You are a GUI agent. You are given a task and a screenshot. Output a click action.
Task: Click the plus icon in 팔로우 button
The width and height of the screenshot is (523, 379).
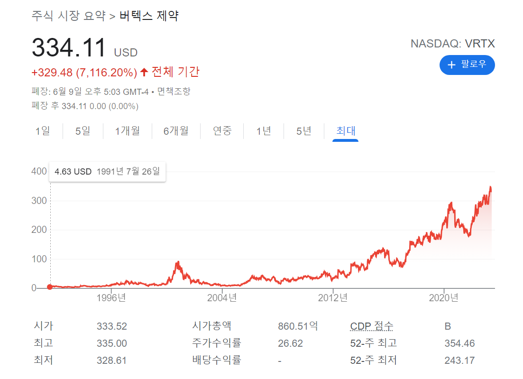(x=451, y=65)
